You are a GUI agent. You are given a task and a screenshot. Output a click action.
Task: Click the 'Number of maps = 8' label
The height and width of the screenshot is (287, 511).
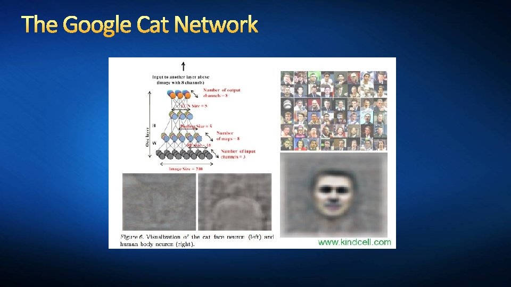(228, 136)
